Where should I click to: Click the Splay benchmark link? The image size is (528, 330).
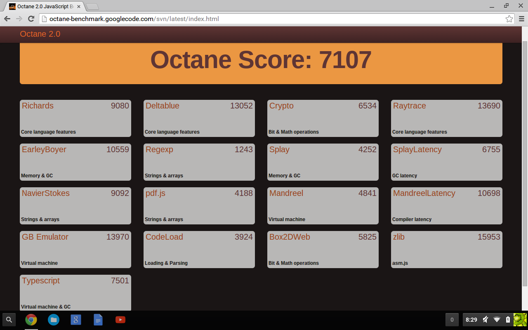coord(279,149)
